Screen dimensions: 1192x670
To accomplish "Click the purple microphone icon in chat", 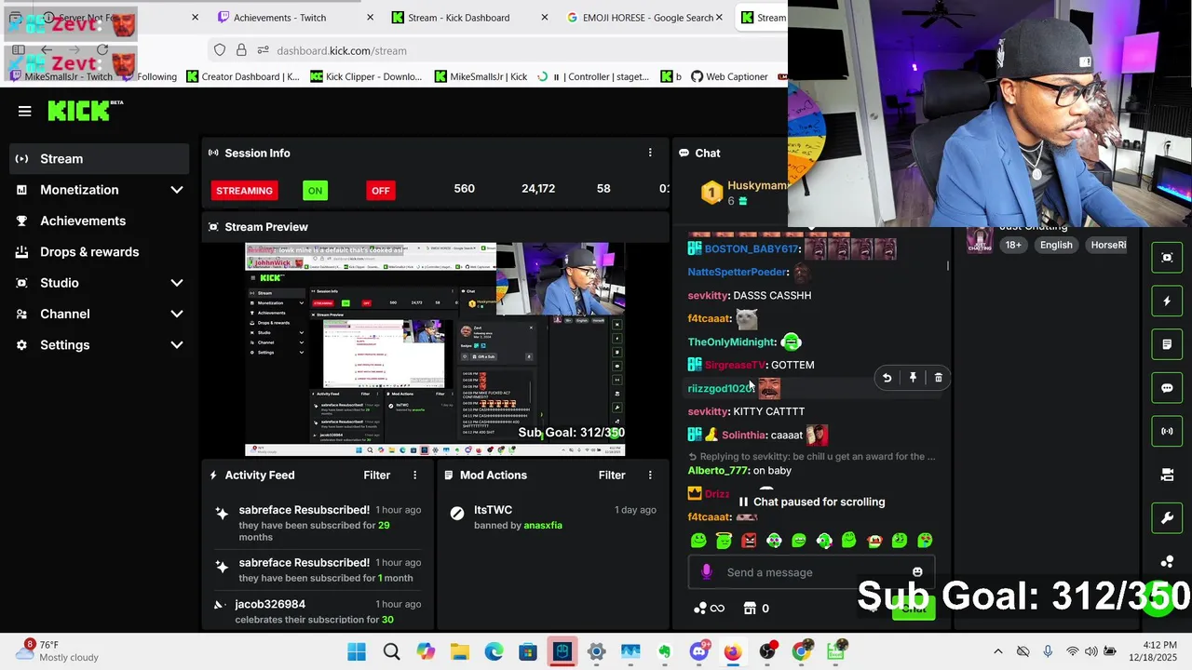I will click(x=706, y=572).
